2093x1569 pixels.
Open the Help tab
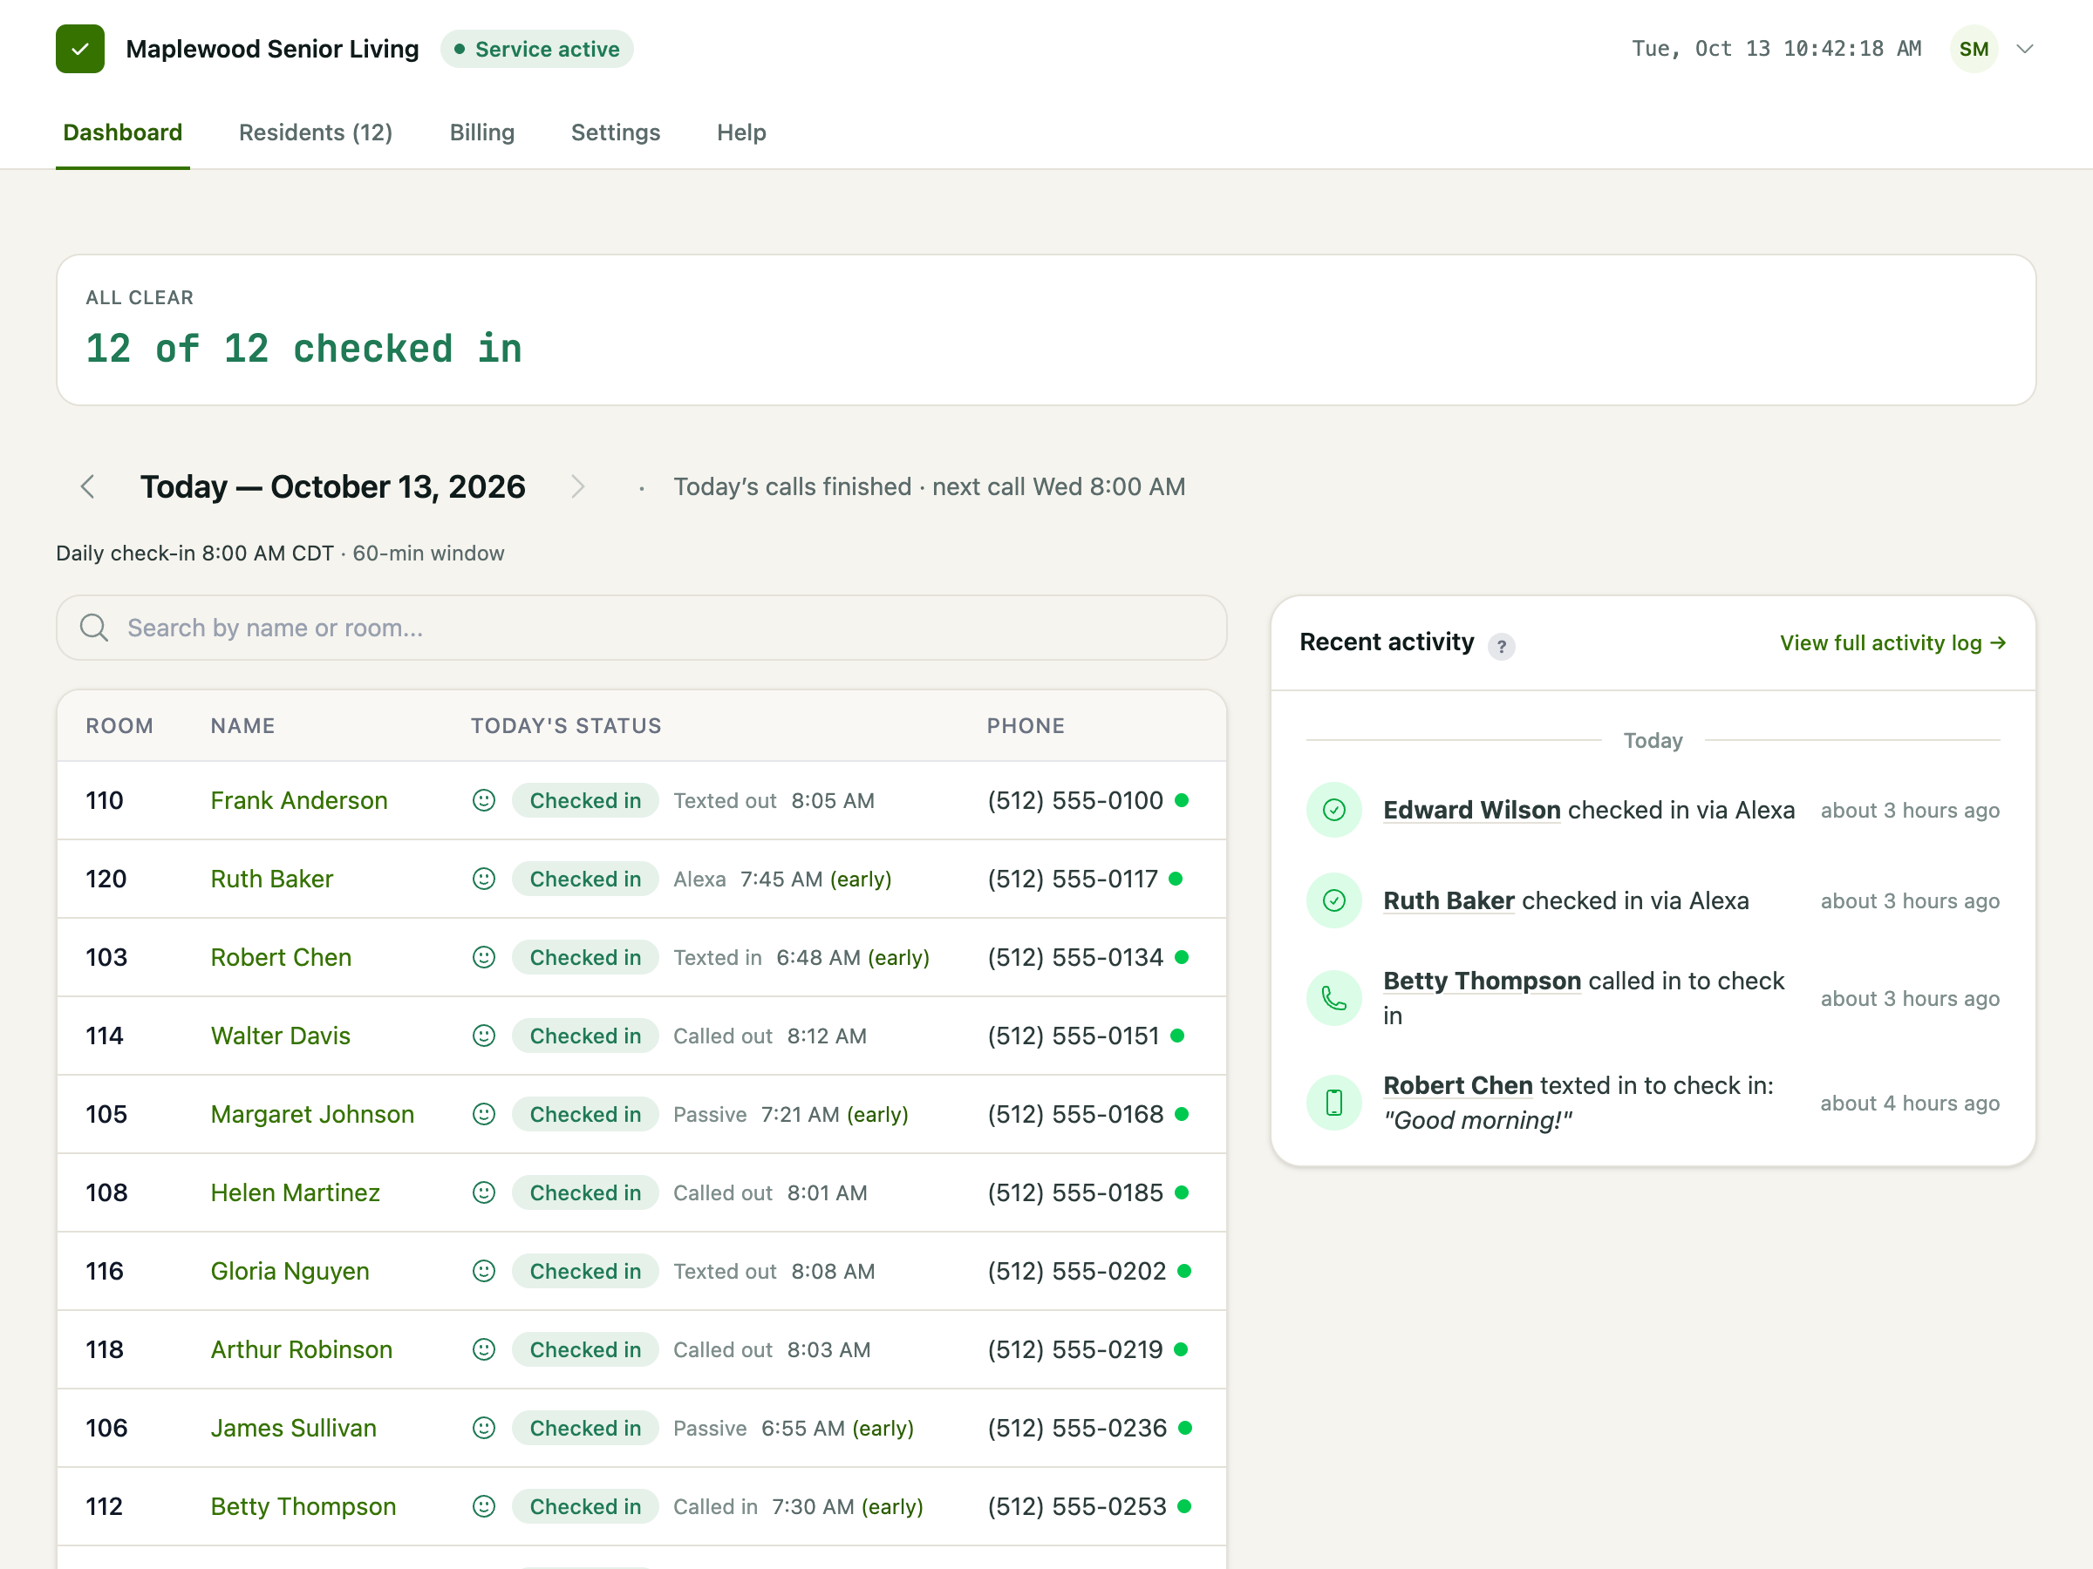742,132
